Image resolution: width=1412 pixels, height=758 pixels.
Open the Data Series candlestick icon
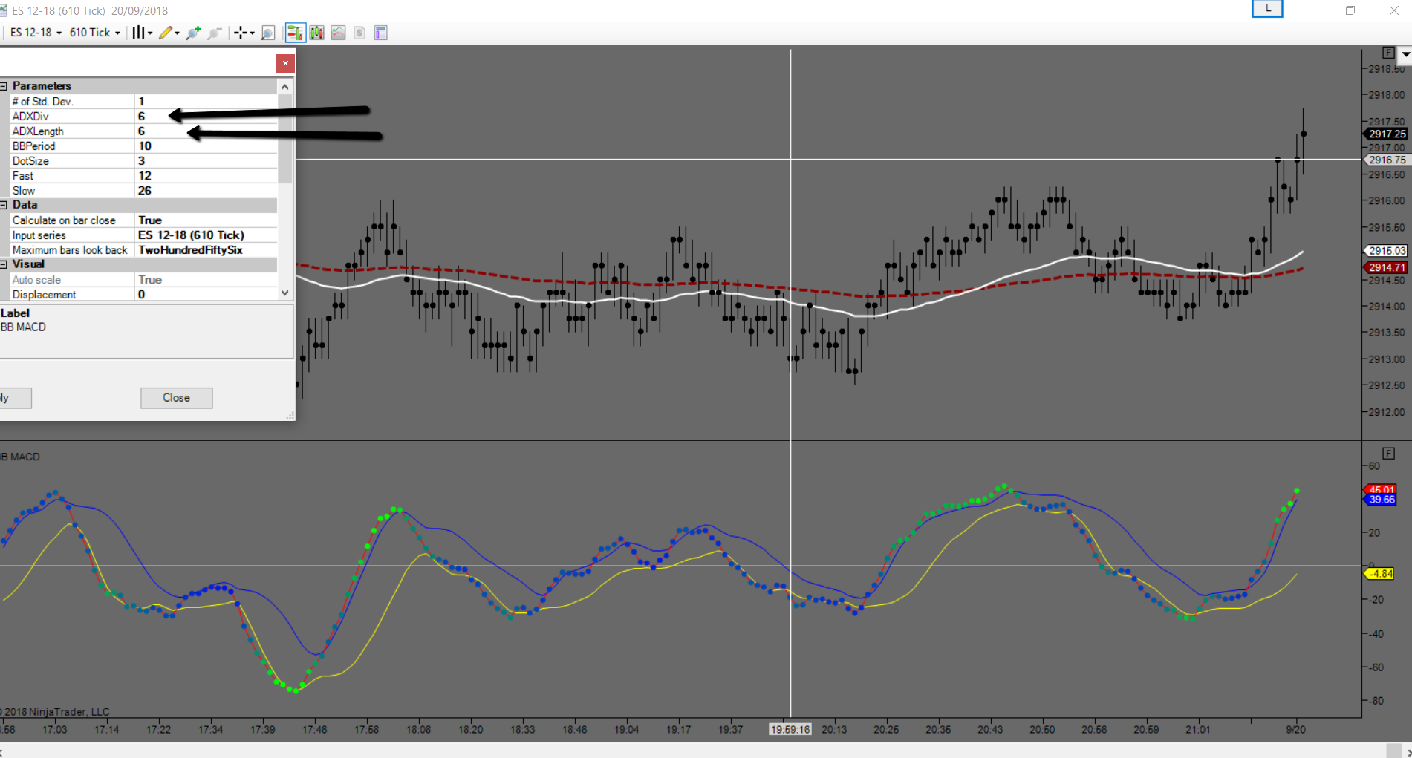pos(317,33)
